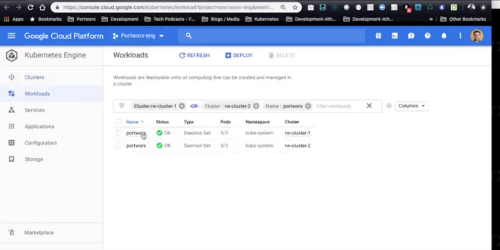Open Marketplace in the sidebar
The width and height of the screenshot is (500, 250).
39,232
